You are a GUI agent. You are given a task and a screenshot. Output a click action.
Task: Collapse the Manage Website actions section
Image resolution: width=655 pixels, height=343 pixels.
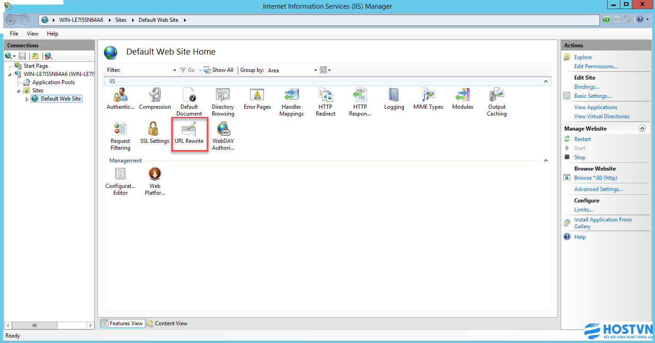tap(642, 128)
